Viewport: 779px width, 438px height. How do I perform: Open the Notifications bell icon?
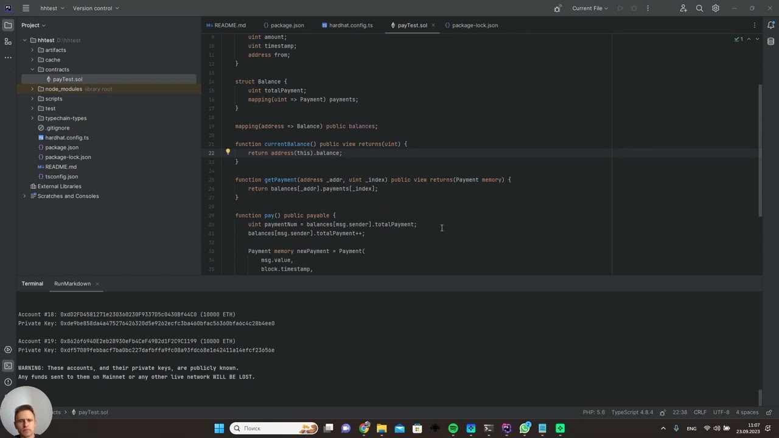pos(770,25)
